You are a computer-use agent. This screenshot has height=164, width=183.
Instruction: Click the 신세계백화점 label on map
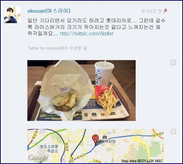106,141
